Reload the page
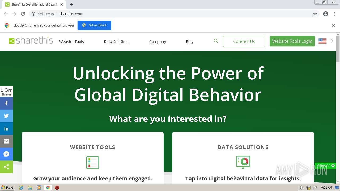Image resolution: width=340 pixels, height=191 pixels. [23, 14]
